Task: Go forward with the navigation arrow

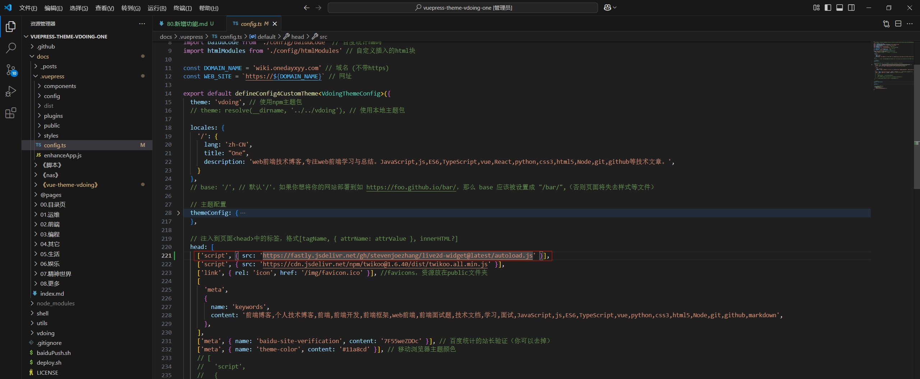Action: coord(318,8)
